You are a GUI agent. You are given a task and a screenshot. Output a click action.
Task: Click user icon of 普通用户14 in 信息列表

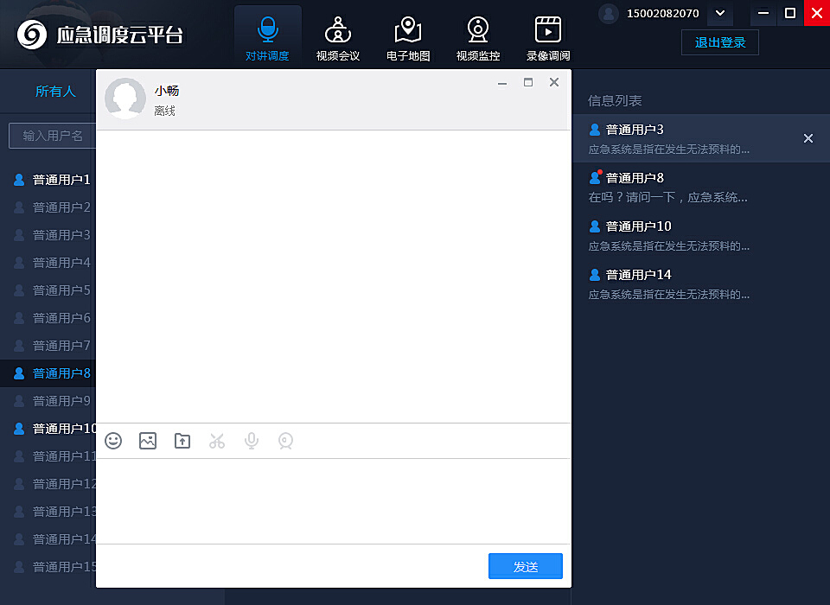pos(595,275)
